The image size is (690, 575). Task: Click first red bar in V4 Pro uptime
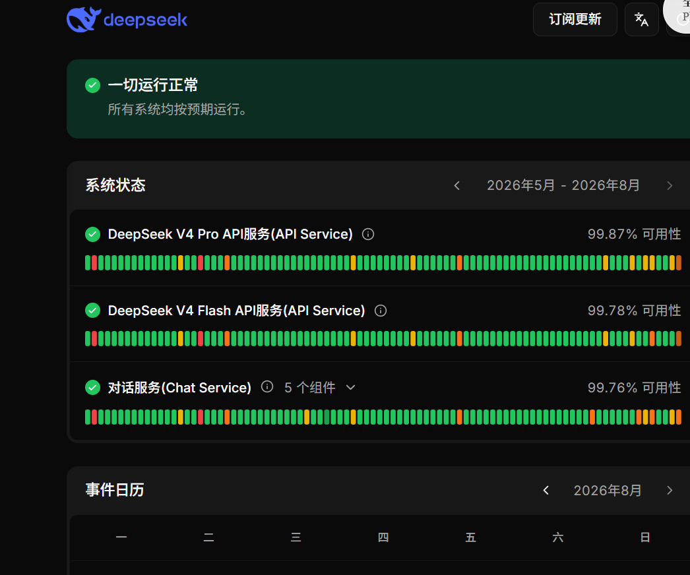pyautogui.click(x=94, y=262)
